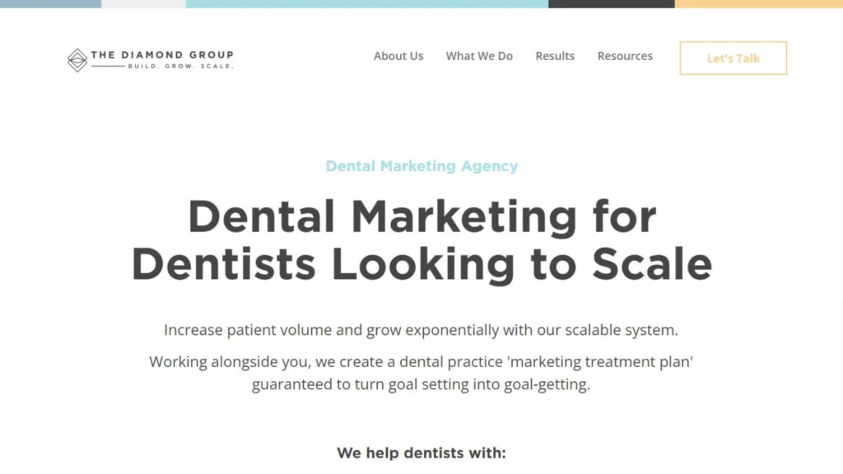Click the slate blue top bar segment
Image resolution: width=843 pixels, height=474 pixels.
click(50, 4)
